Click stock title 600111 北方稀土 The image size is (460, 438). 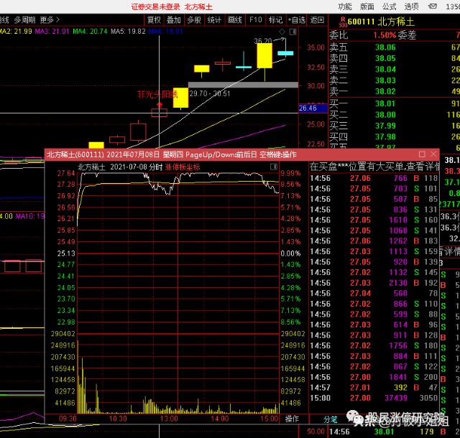coord(380,22)
